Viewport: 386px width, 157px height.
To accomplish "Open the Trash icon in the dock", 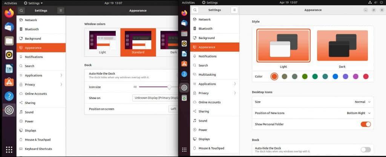I will tap(184, 98).
